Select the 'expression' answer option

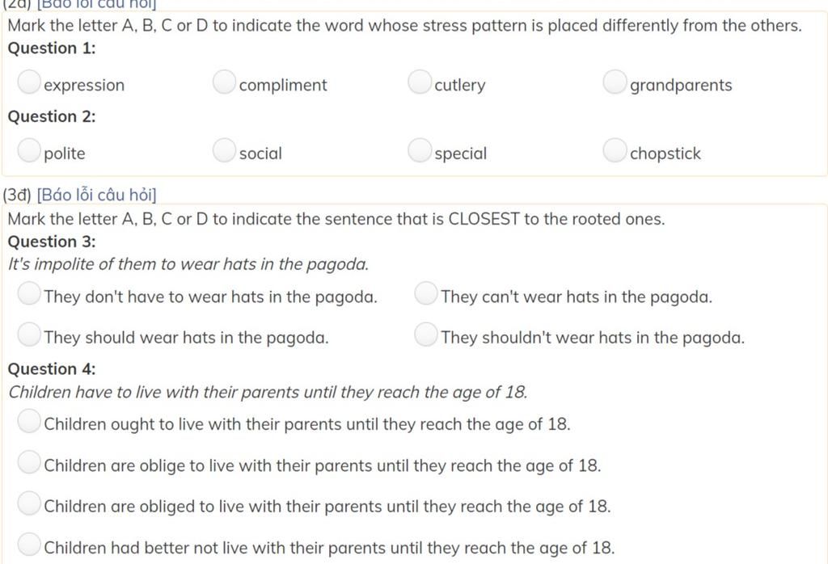tap(29, 82)
